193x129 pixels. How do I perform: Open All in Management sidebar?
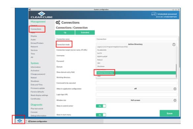coord(32,57)
